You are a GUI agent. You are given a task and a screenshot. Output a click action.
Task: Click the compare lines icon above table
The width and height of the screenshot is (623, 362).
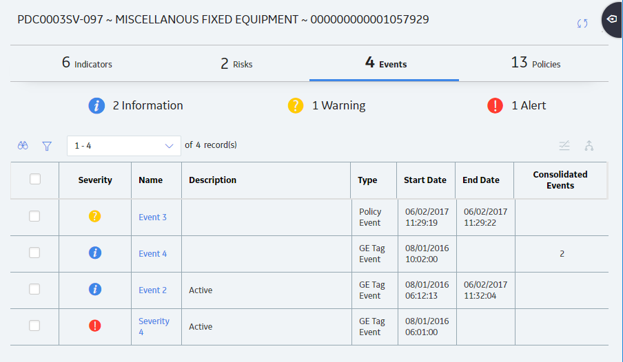coord(564,146)
